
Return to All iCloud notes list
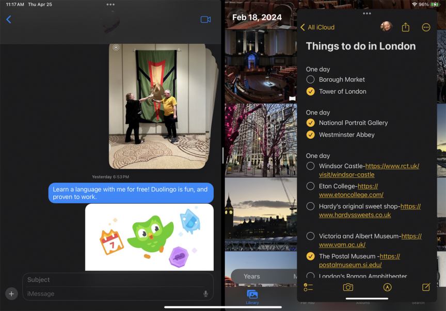pos(317,27)
